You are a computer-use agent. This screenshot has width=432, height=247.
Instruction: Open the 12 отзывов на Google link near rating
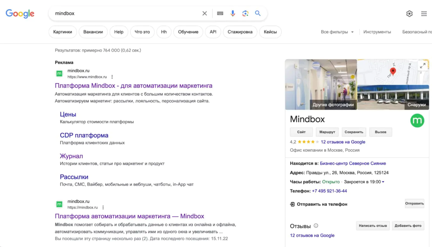(x=343, y=142)
